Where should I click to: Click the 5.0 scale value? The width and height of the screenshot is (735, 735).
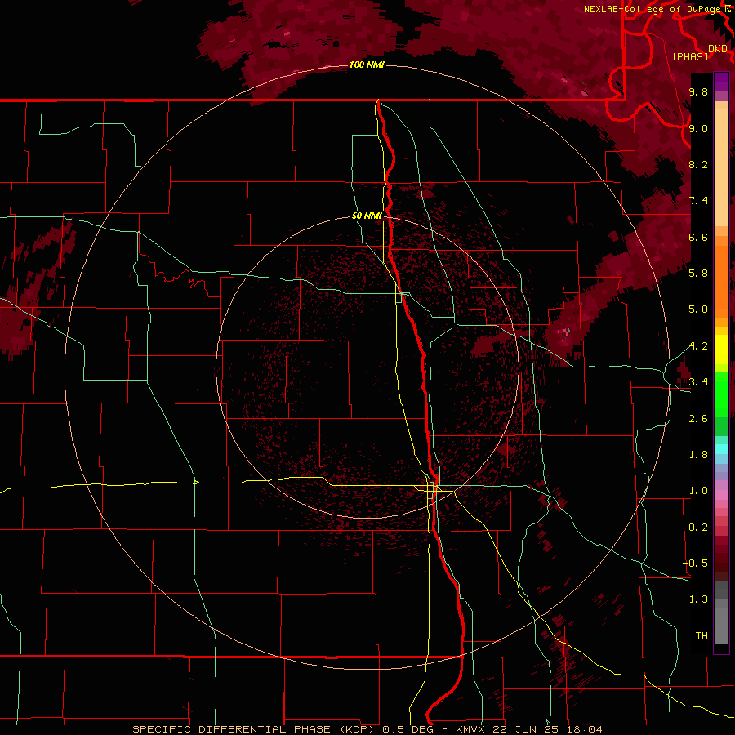698,310
